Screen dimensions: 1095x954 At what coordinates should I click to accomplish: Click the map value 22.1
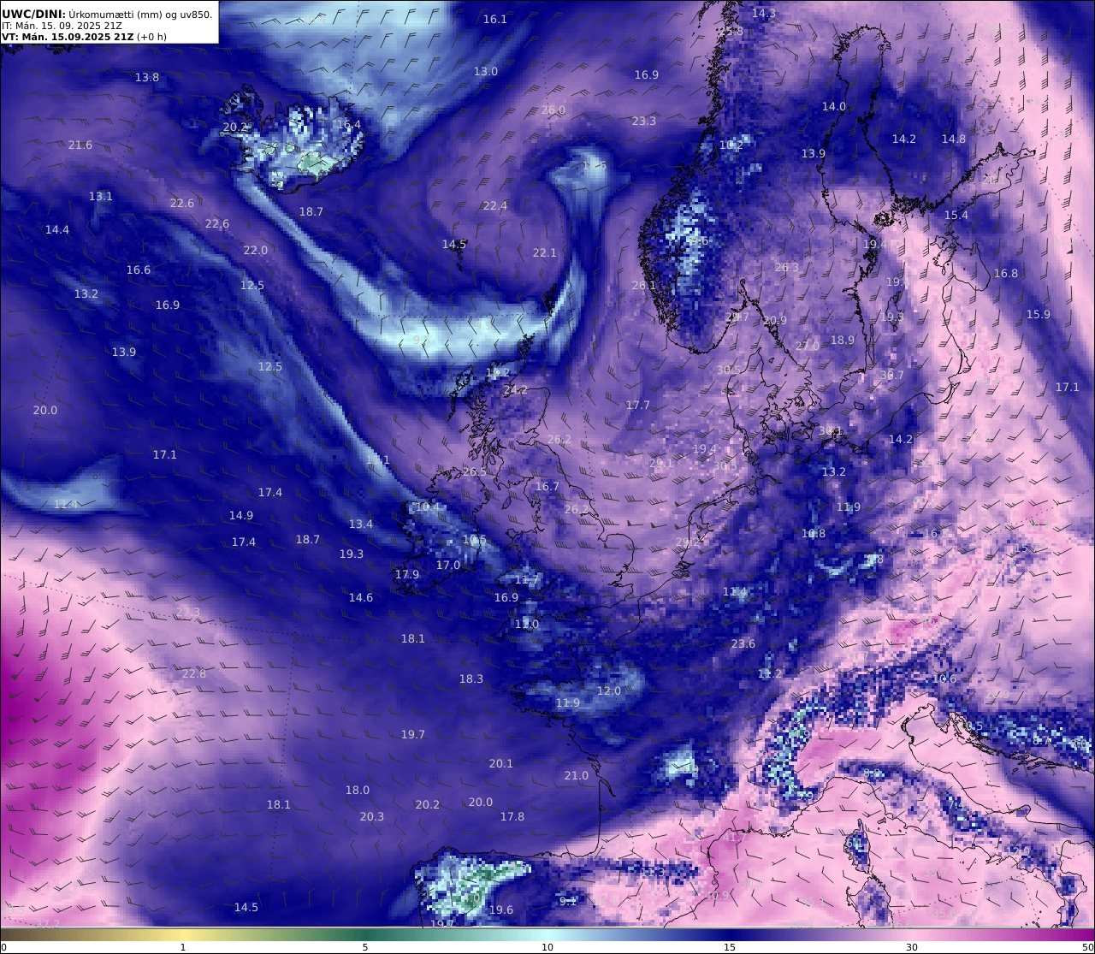click(545, 252)
